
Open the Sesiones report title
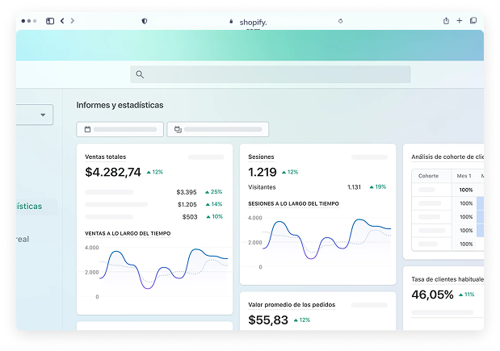pos(261,157)
